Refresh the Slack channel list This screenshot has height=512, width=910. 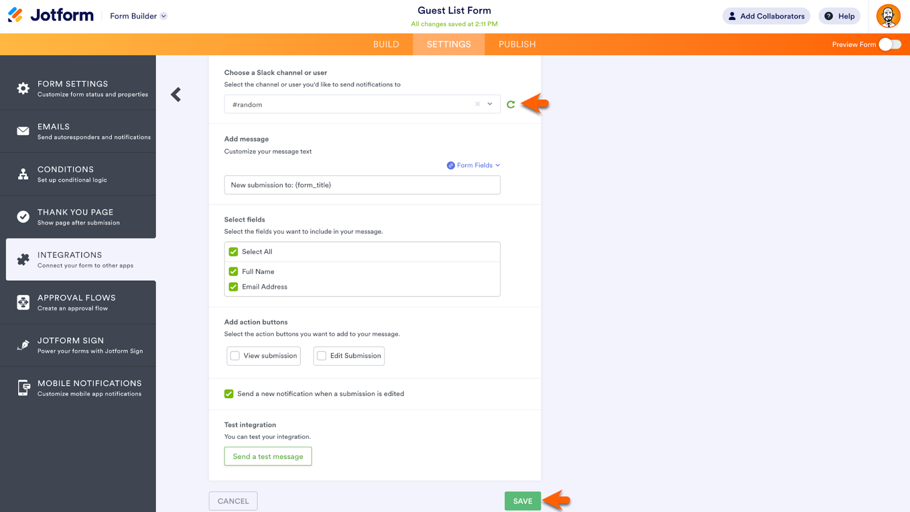pos(511,104)
